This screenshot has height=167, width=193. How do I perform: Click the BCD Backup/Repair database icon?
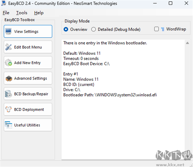8,94
